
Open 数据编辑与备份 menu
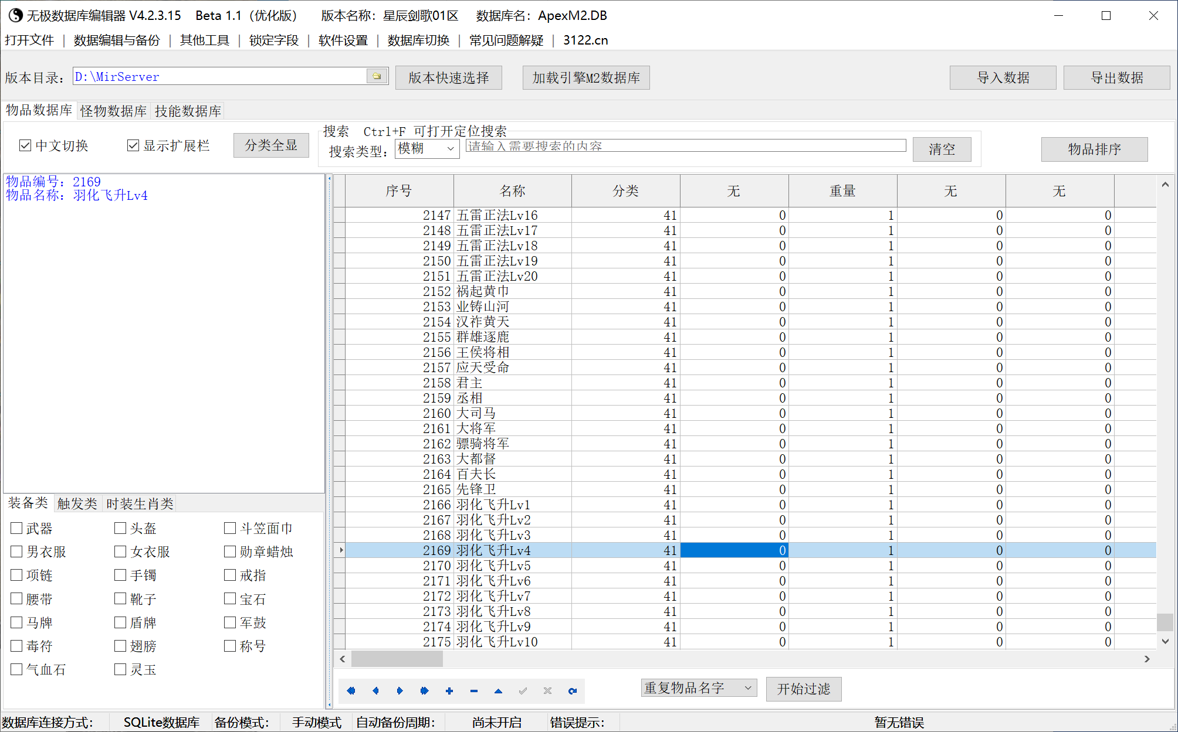117,40
